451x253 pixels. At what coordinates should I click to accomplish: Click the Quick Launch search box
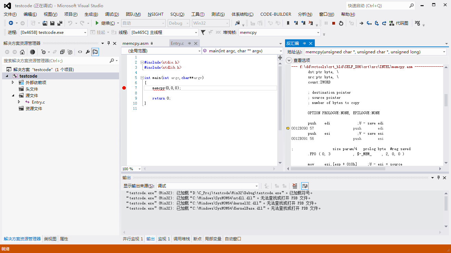click(381, 5)
